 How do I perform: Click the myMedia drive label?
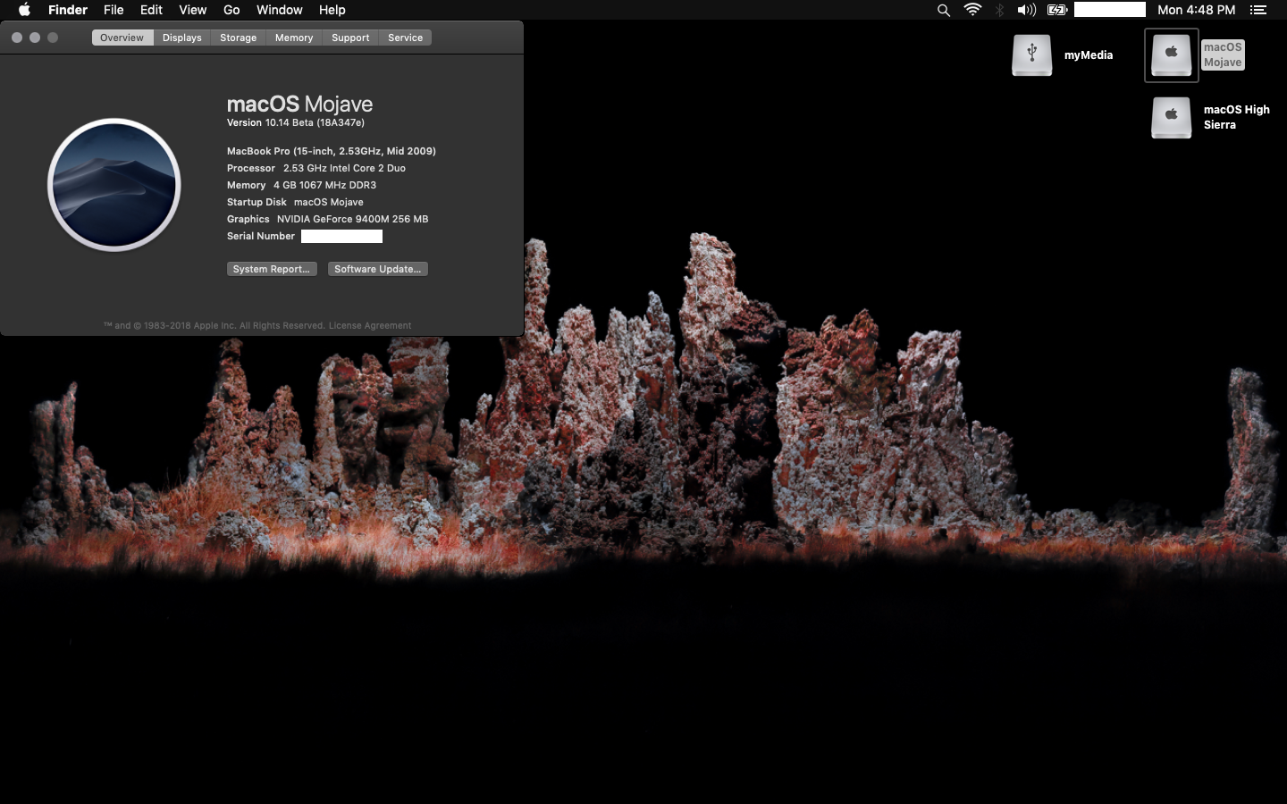(x=1089, y=55)
